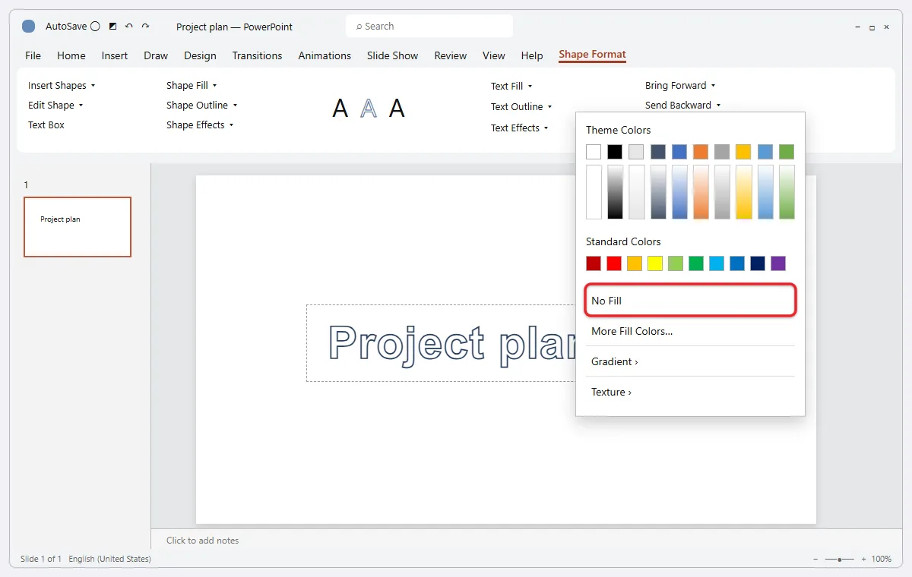912x577 pixels.
Task: Open the File tab
Action: point(33,55)
